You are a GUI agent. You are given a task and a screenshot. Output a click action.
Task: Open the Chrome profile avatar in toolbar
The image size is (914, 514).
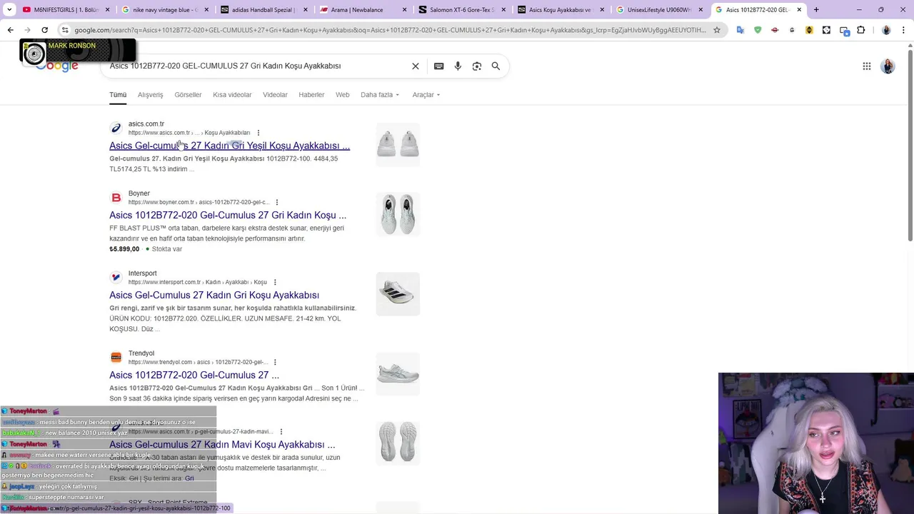(886, 30)
